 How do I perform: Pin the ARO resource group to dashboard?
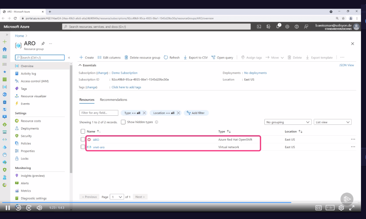43,43
